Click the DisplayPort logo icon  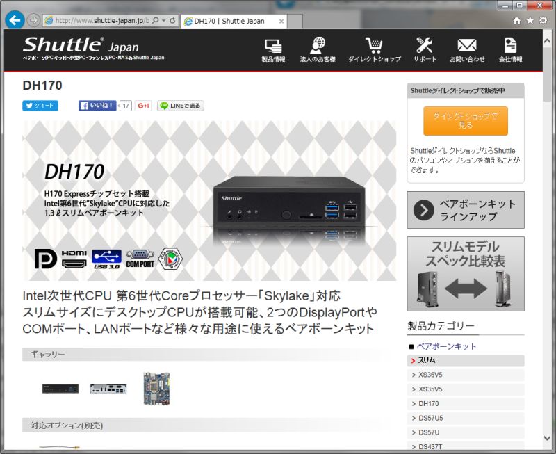click(x=46, y=258)
